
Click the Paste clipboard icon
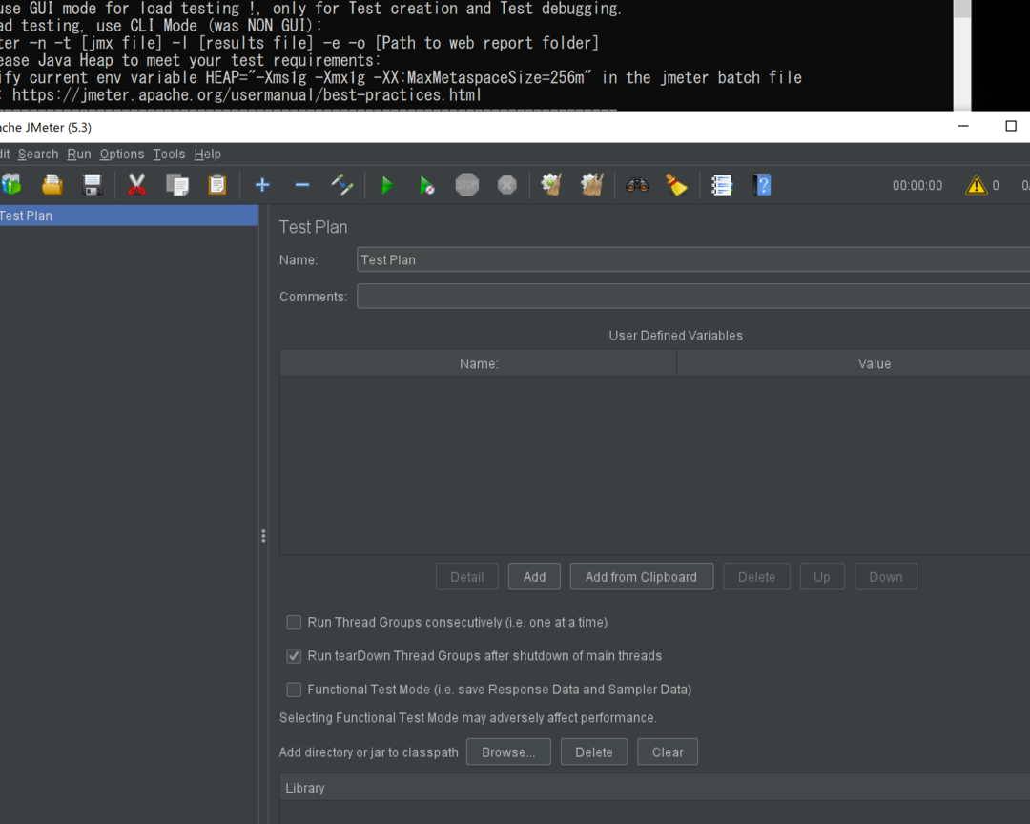coord(217,185)
